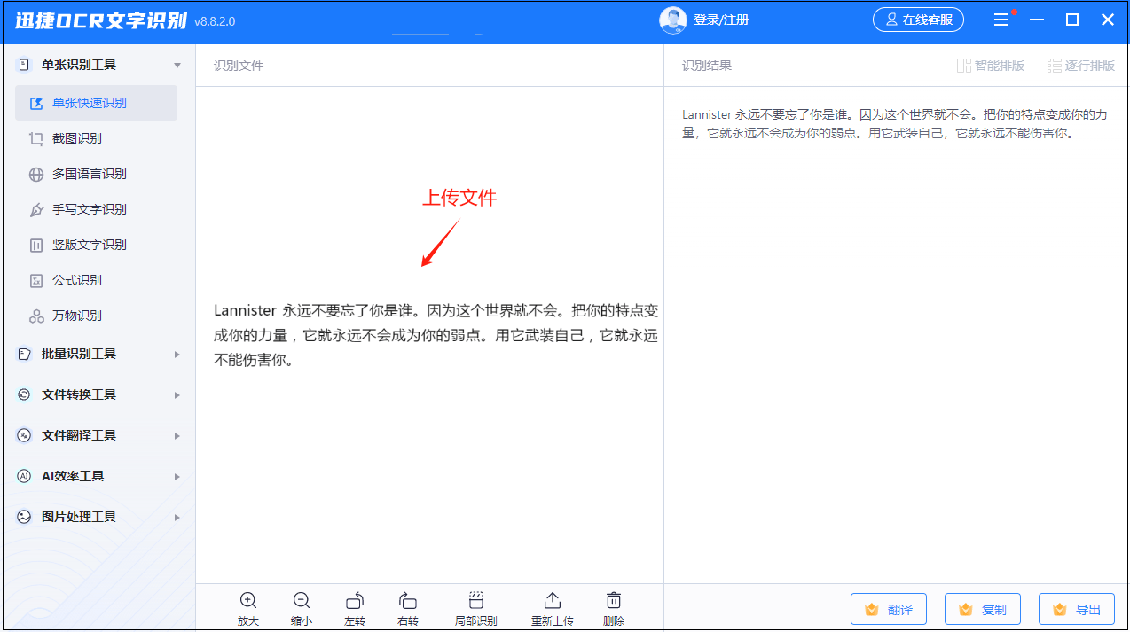The image size is (1130, 632).
Task: Click the recognized result text area
Action: (x=896, y=124)
